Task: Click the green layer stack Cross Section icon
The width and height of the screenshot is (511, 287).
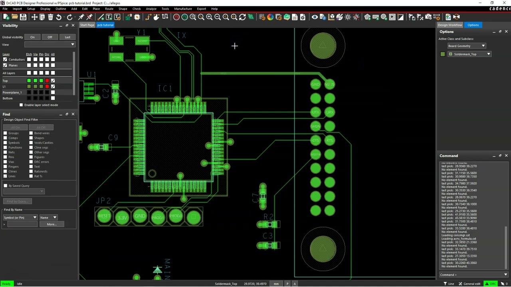Action: (287, 17)
